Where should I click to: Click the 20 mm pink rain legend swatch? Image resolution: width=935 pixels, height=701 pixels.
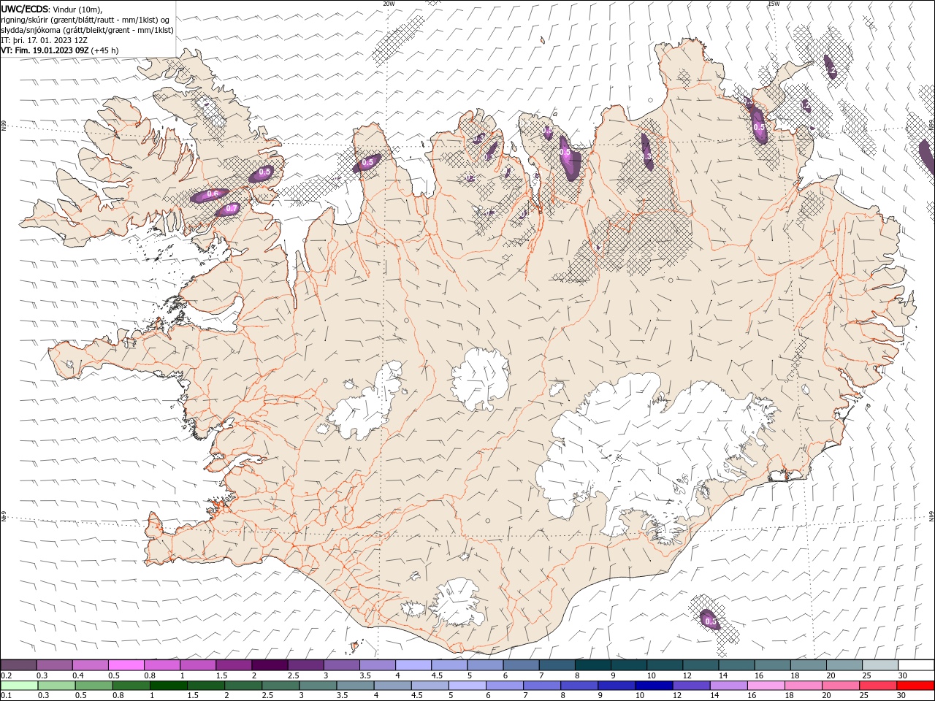coord(840,686)
